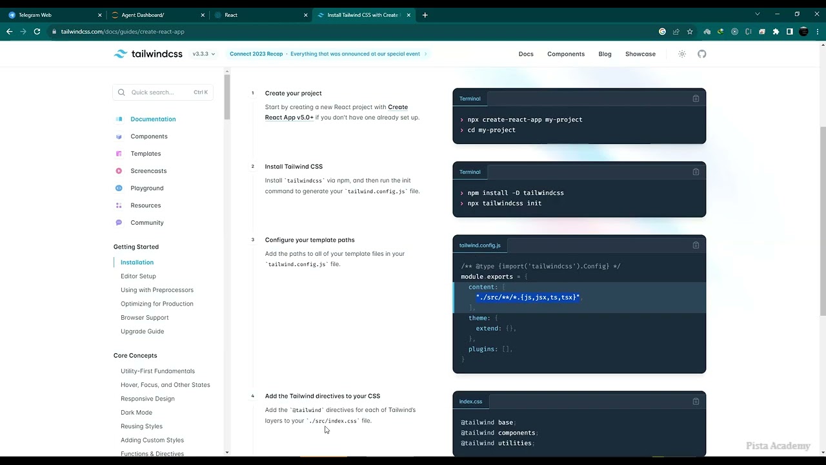826x465 pixels.
Task: Click the sidebar vertical scrollbar
Action: pos(227,97)
